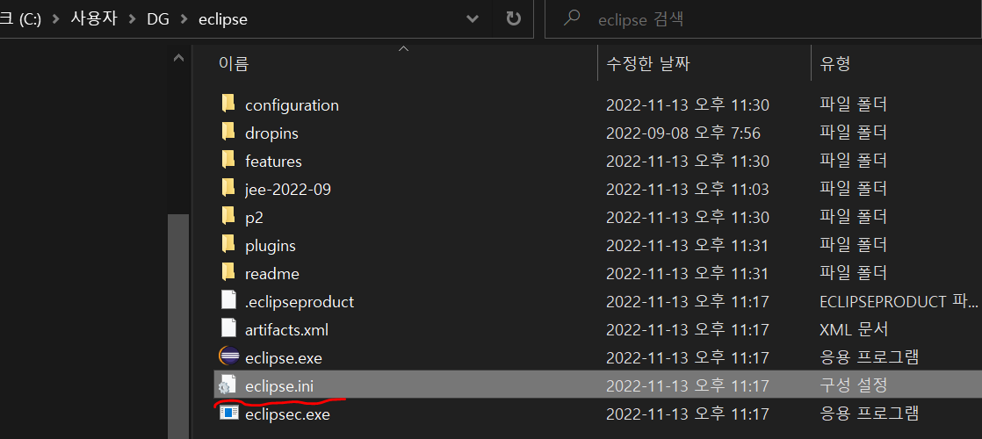
Task: Select the p2 folder name
Action: point(254,218)
